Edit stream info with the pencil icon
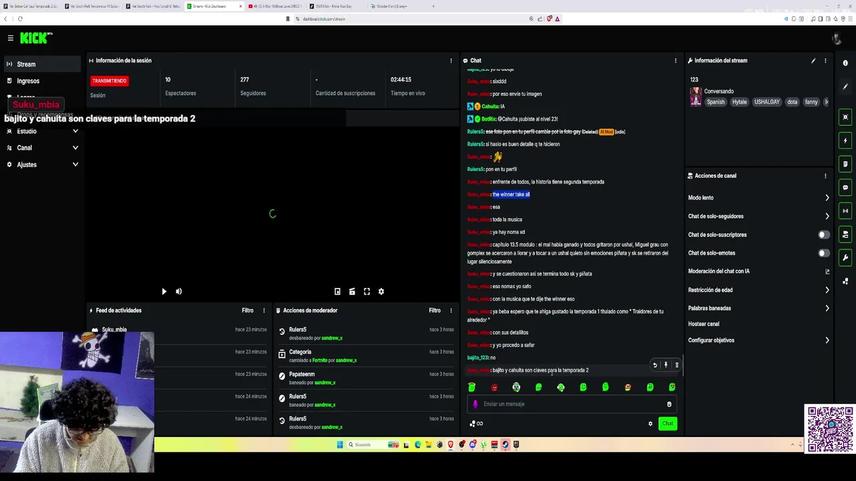 pyautogui.click(x=813, y=60)
